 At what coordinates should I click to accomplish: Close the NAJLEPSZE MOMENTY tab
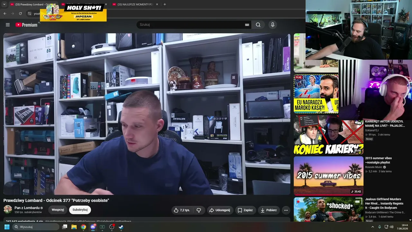point(157,4)
